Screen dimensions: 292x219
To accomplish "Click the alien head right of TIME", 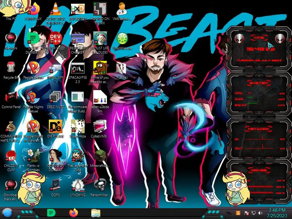I will (280, 38).
